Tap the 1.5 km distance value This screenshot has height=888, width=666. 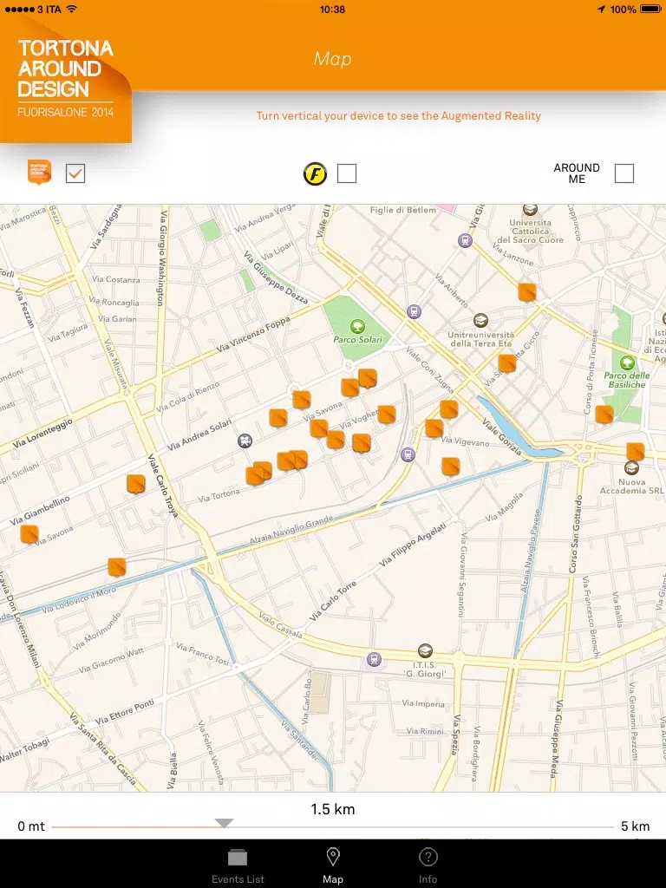[333, 809]
